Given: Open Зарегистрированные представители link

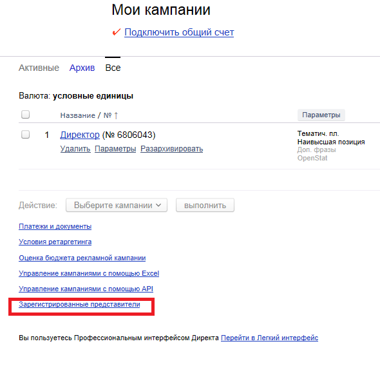Looking at the screenshot, I should point(79,304).
